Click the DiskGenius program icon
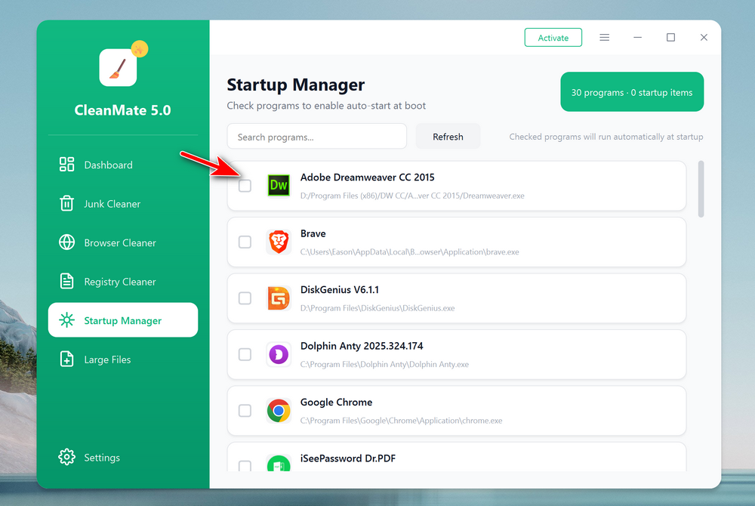Screen dimensions: 755x506 [x=278, y=298]
